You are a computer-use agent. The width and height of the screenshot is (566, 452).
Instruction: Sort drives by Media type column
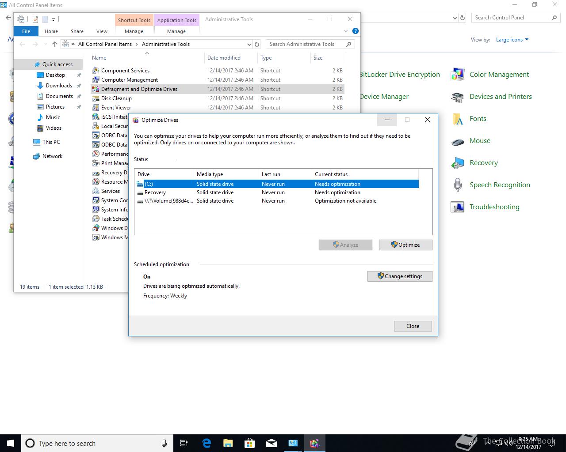[x=226, y=174]
